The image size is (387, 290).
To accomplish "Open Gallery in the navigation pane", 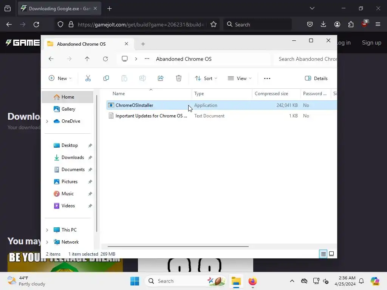I will point(68,109).
